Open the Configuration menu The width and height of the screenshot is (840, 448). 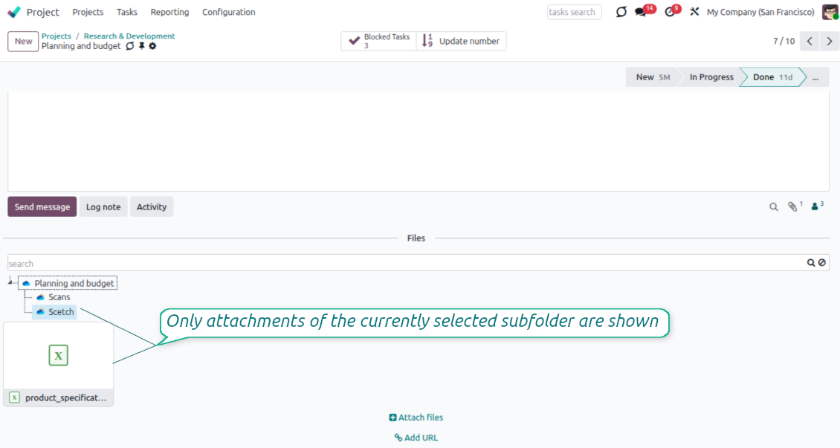tap(228, 13)
